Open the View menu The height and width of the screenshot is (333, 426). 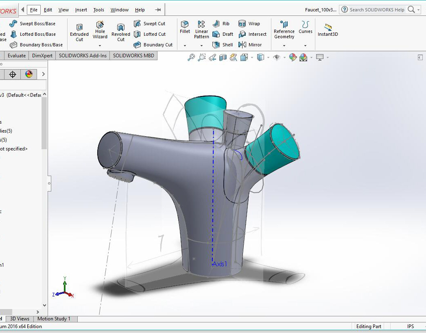pyautogui.click(x=63, y=10)
